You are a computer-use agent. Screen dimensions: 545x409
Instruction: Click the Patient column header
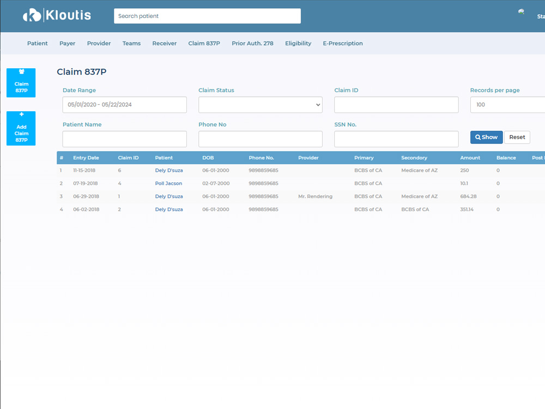click(163, 158)
